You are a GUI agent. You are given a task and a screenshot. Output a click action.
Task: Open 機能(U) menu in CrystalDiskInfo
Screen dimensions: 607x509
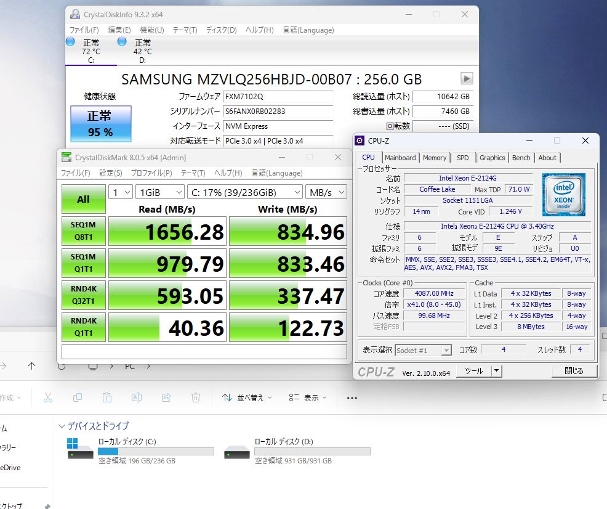(x=151, y=30)
